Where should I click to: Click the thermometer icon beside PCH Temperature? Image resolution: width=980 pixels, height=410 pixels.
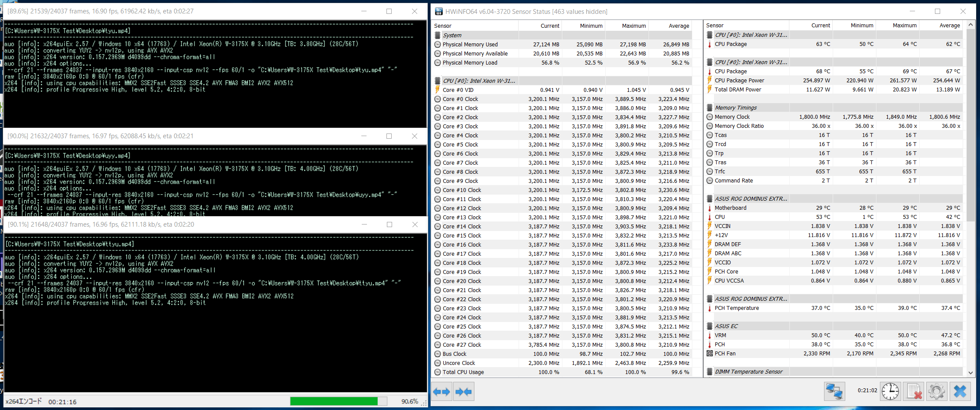[710, 308]
